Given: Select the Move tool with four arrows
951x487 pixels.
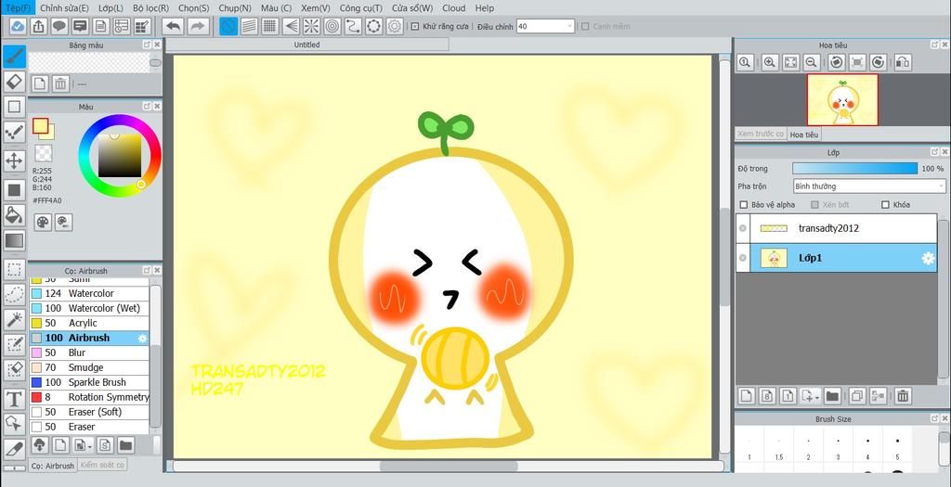Looking at the screenshot, I should click(x=15, y=160).
